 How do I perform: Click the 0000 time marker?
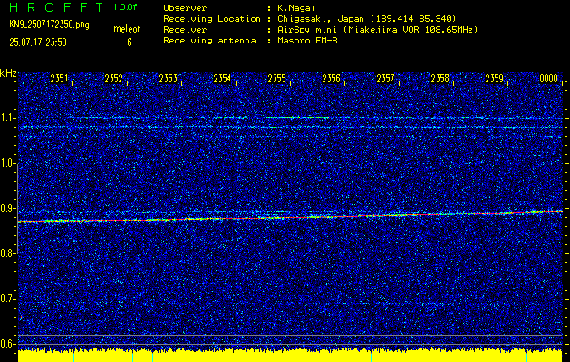[x=549, y=79]
